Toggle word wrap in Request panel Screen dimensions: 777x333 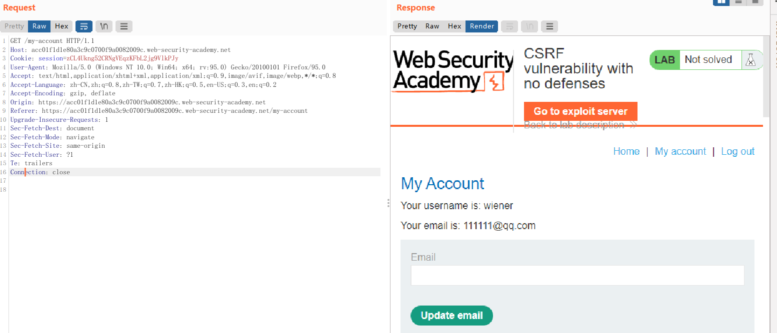click(84, 26)
